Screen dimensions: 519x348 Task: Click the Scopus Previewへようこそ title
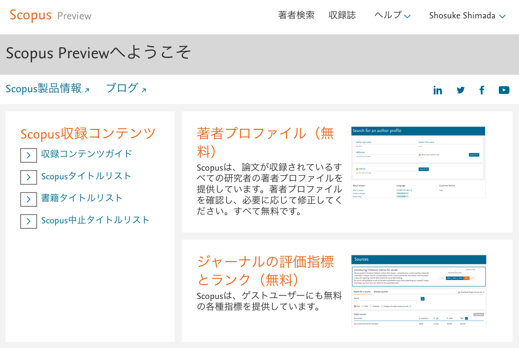(98, 53)
